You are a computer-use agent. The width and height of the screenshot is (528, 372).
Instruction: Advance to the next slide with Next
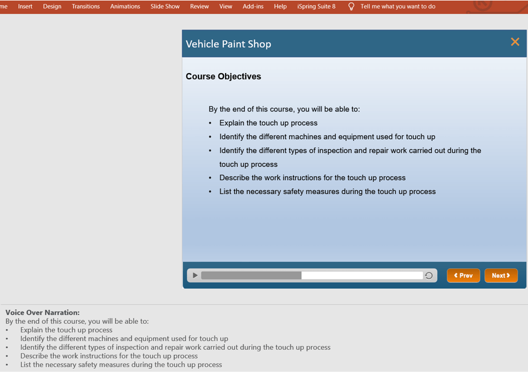501,276
